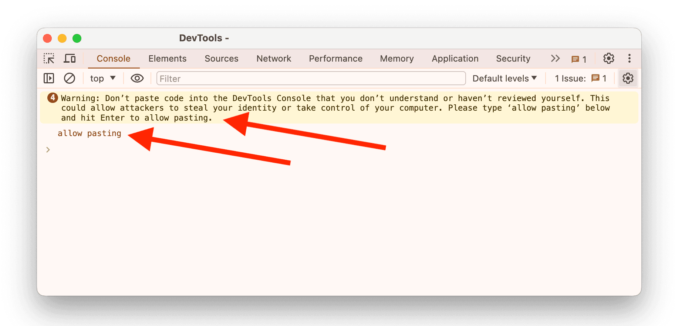Open DevTools main settings gear

click(x=608, y=59)
